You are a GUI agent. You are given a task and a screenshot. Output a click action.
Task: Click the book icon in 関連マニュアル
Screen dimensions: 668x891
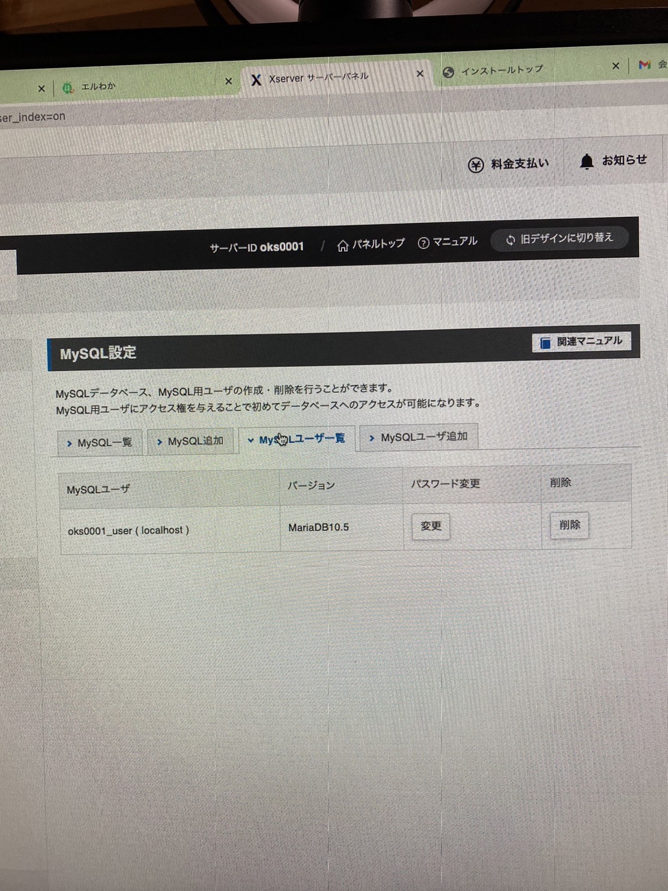coord(545,343)
